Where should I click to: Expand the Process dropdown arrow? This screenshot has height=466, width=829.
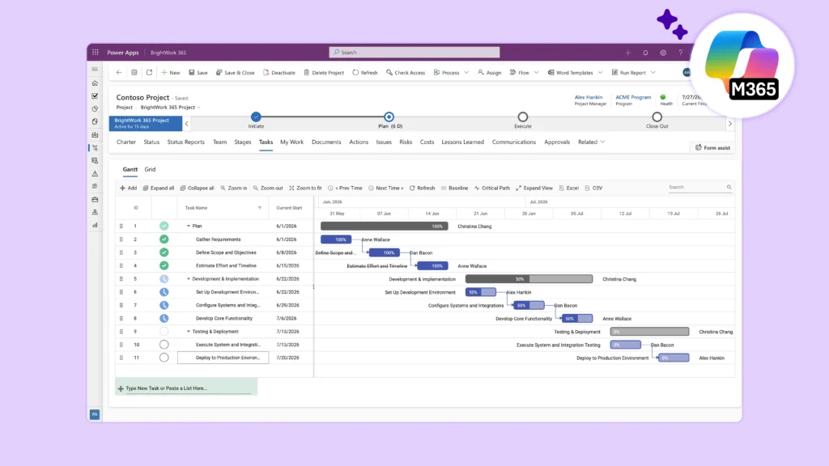point(466,72)
